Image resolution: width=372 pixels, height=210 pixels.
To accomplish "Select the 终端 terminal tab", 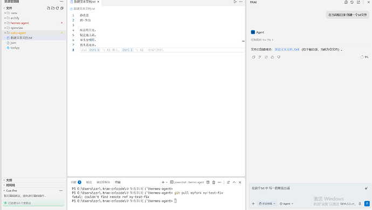I will tap(118, 182).
